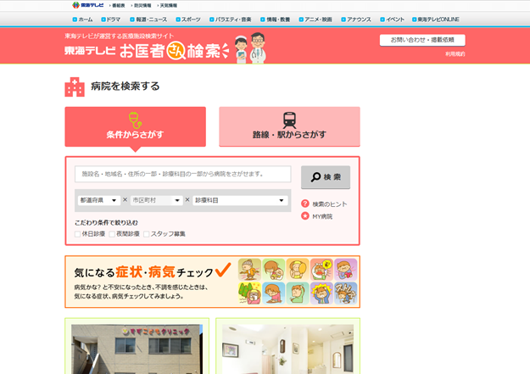Switch to 条件からさがす tab
Image resolution: width=530 pixels, height=374 pixels.
tap(135, 127)
